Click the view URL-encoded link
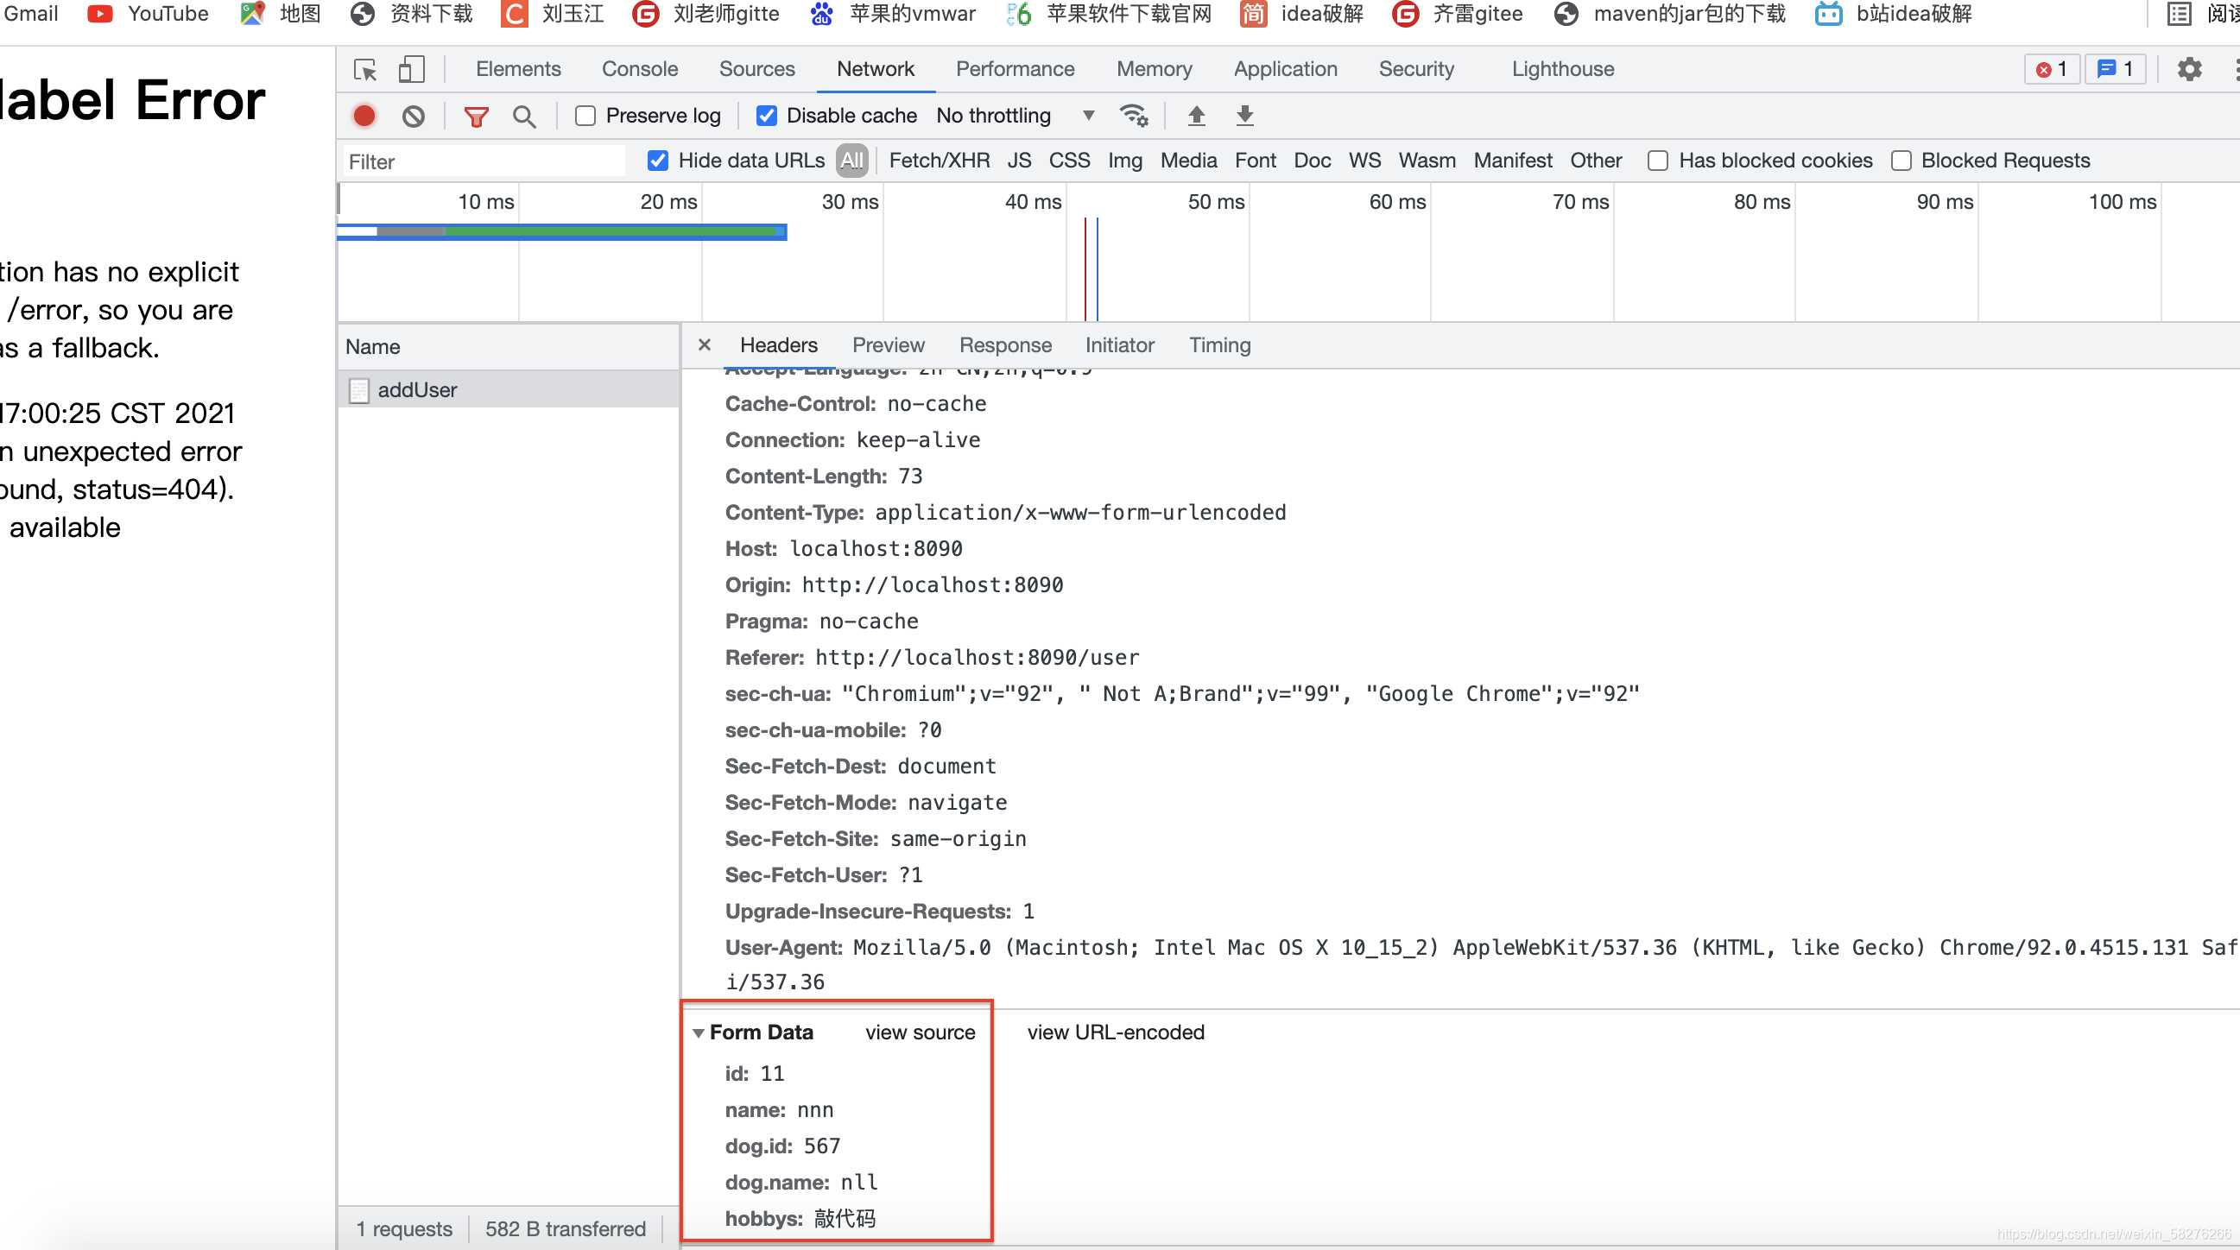 coord(1116,1032)
